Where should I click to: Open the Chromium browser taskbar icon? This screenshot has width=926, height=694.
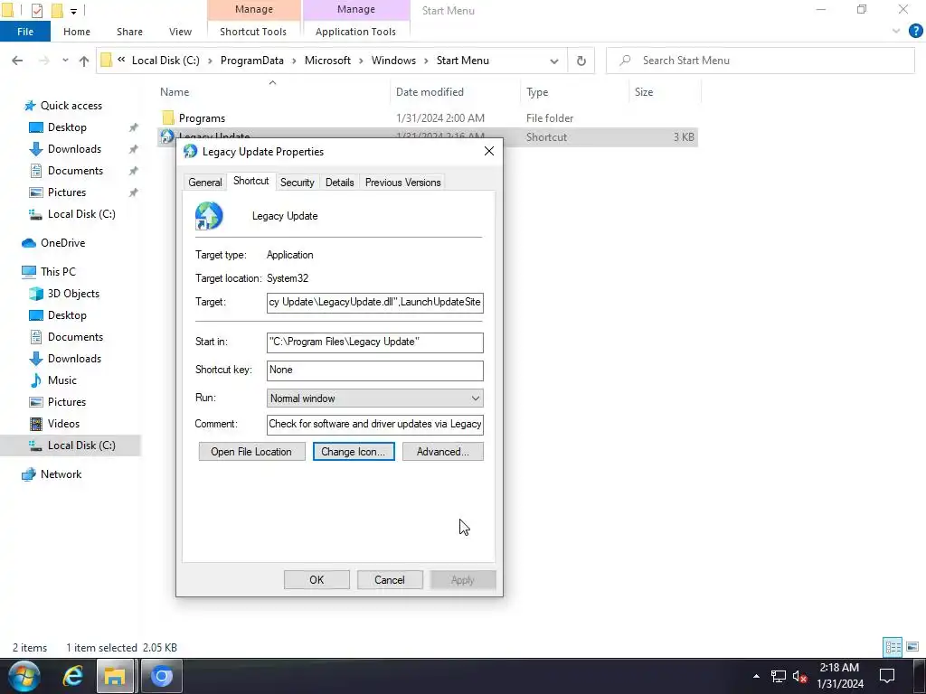click(161, 676)
